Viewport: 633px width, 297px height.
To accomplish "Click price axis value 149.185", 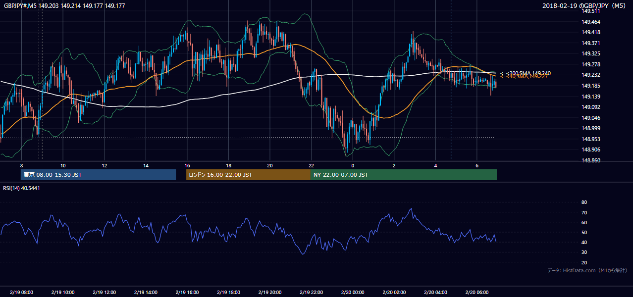I will pos(591,86).
